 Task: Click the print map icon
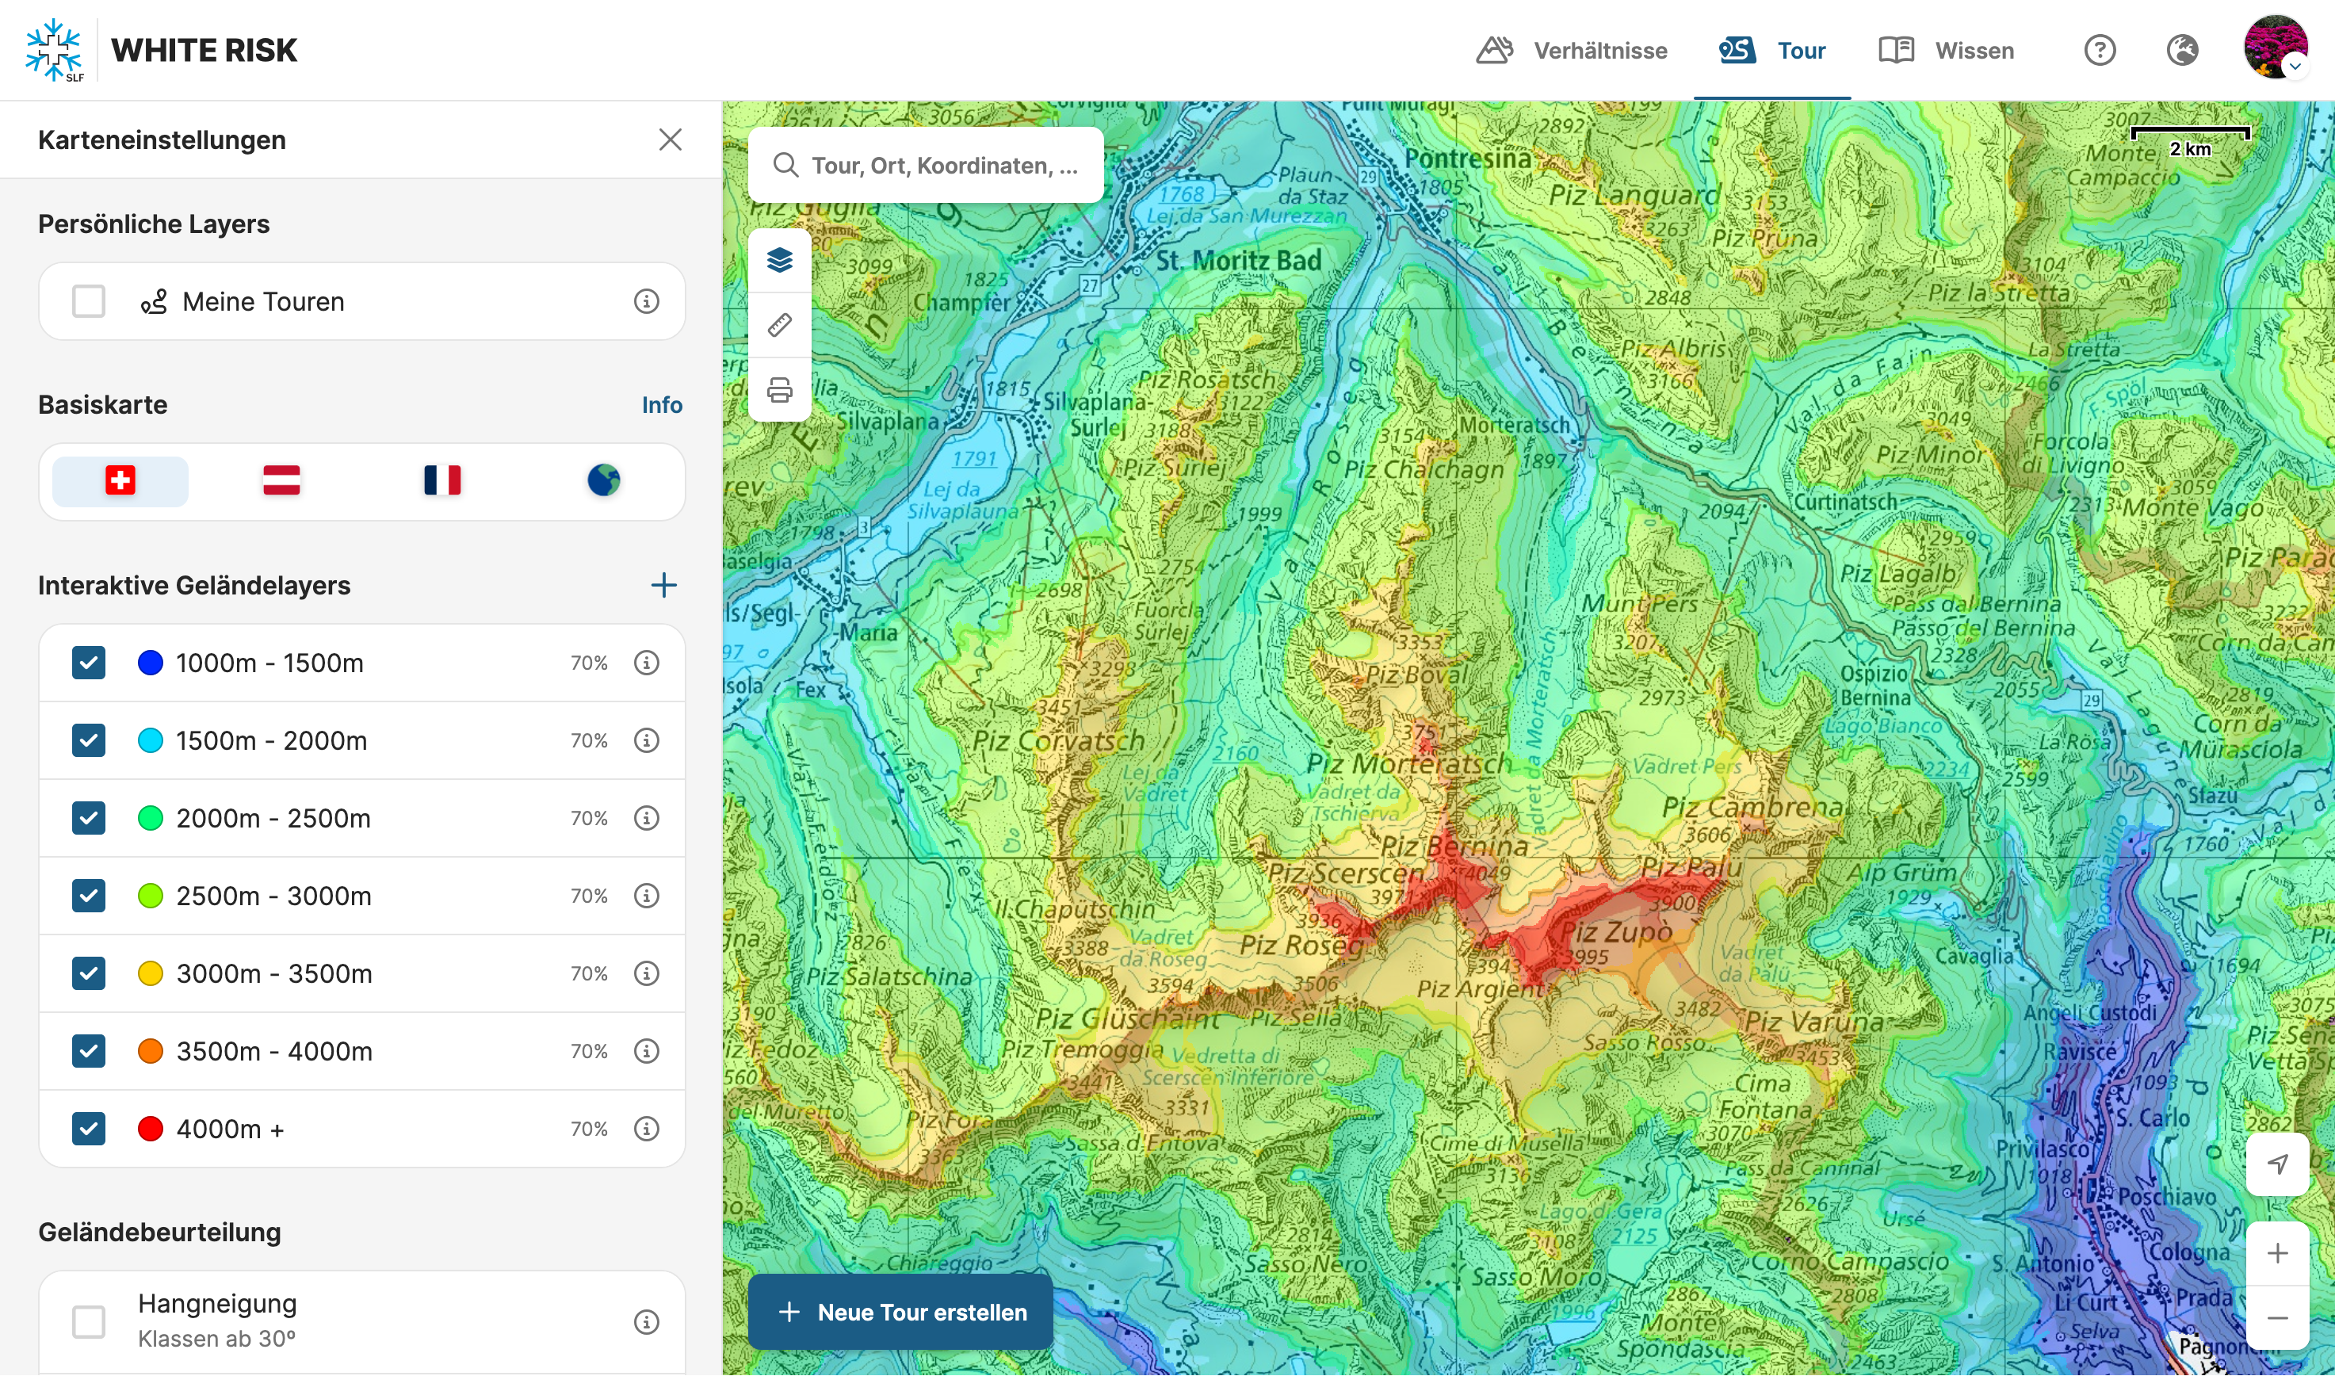point(780,390)
